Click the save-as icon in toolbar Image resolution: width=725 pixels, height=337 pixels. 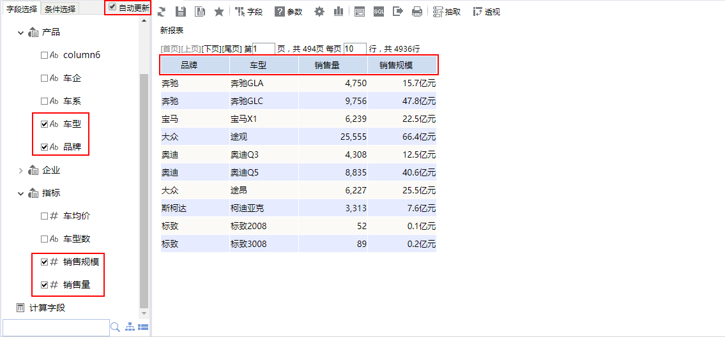coord(200,12)
